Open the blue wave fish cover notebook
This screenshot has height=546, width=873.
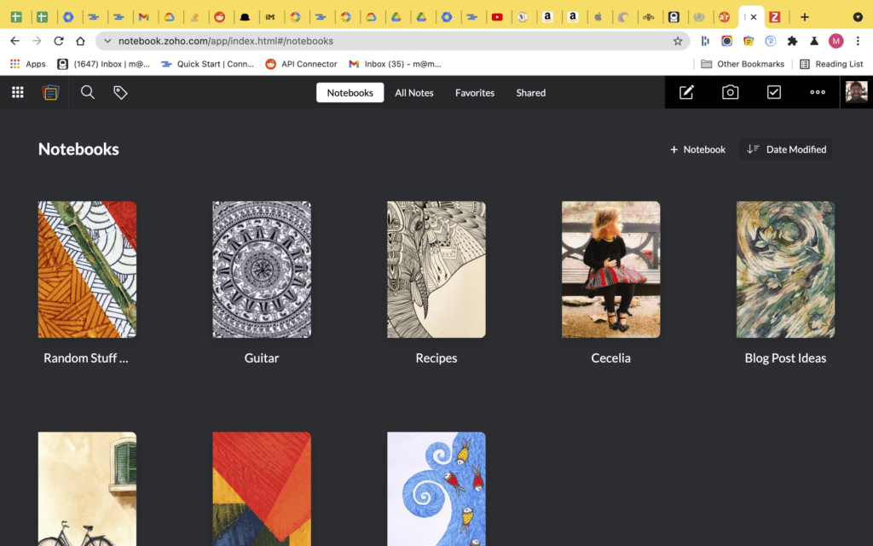[436, 489]
